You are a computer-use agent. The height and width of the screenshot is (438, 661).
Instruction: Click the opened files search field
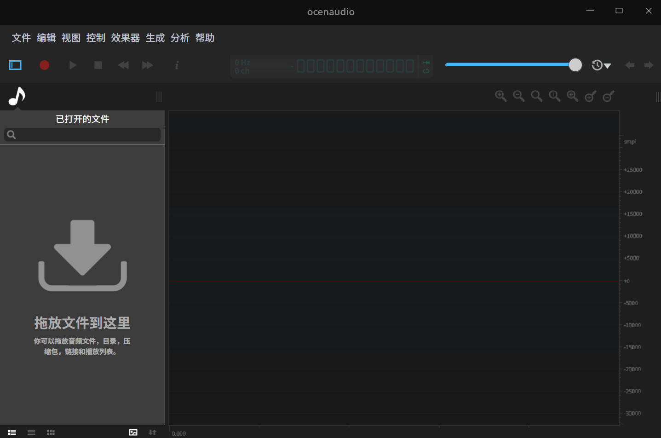pyautogui.click(x=82, y=134)
